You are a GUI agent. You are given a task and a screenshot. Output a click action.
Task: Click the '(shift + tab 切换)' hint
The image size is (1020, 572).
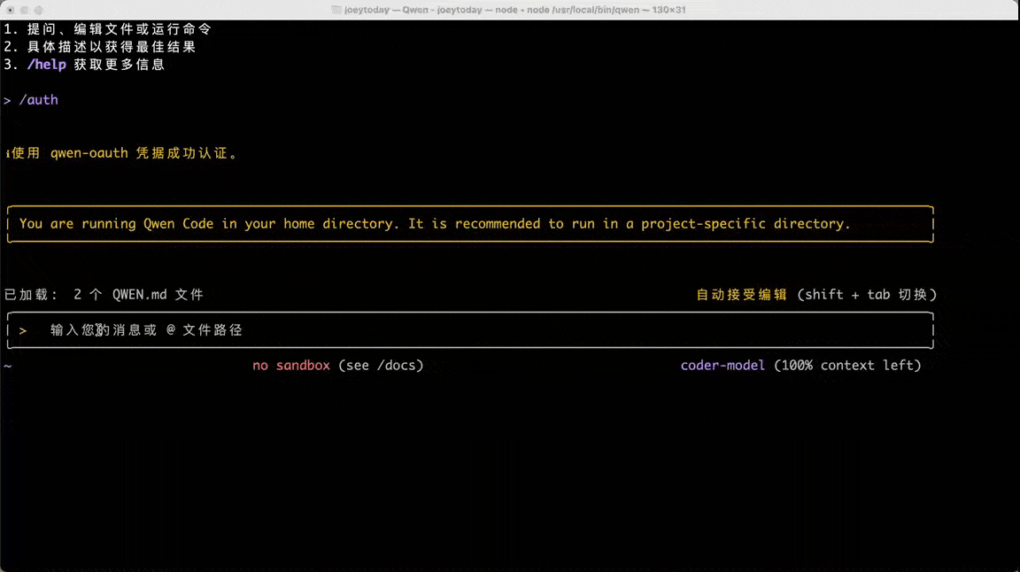point(867,295)
